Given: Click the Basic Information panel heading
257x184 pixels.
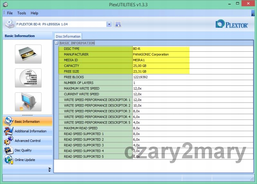Looking at the screenshot, I should pyautogui.click(x=20, y=36).
